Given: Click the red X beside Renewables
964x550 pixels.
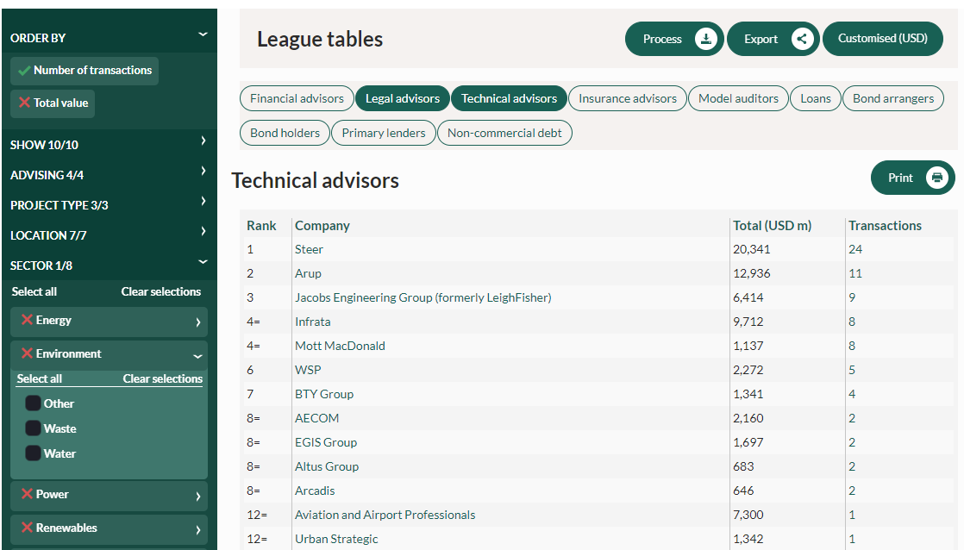Looking at the screenshot, I should pos(27,528).
